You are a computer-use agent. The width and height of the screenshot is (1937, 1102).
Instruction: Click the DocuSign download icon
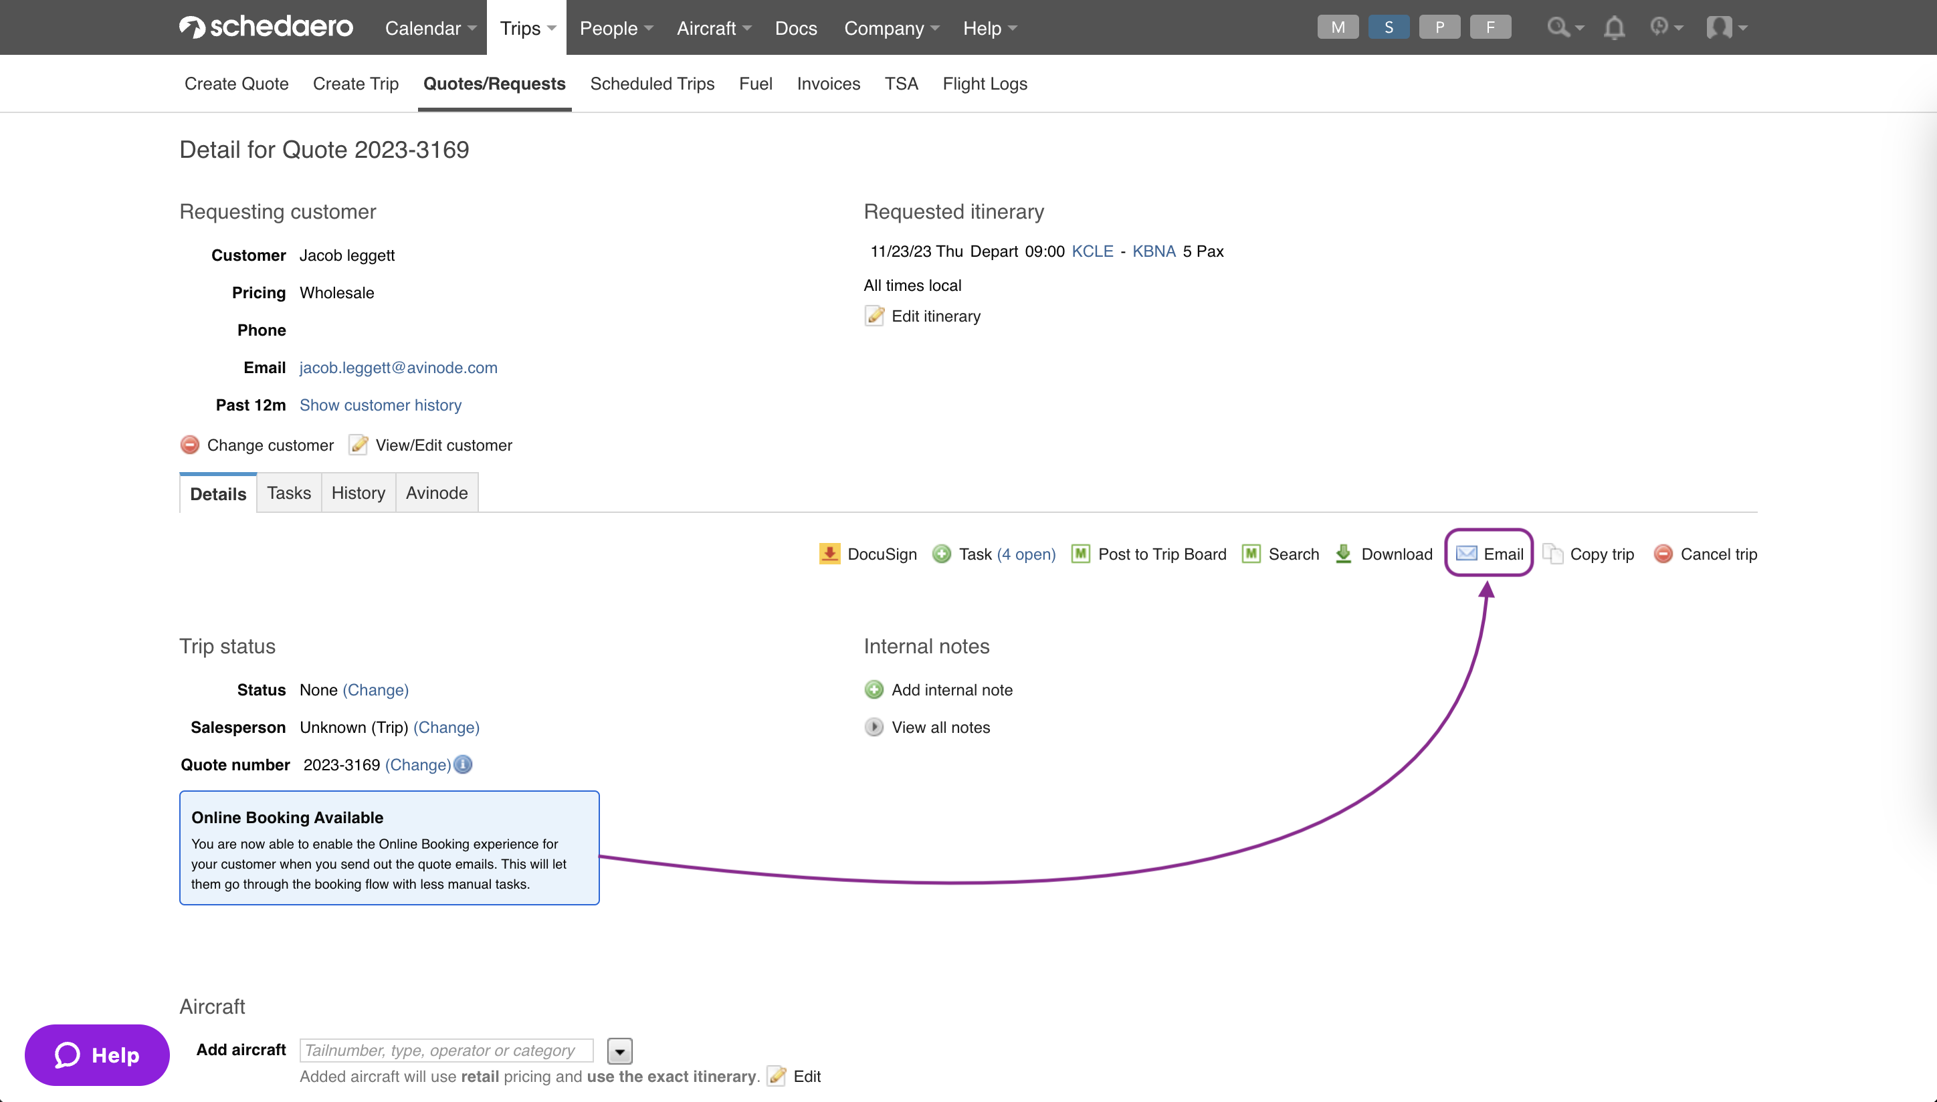coord(829,553)
